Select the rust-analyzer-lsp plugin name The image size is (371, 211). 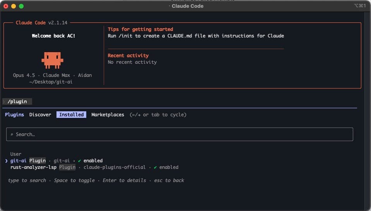[34, 167]
